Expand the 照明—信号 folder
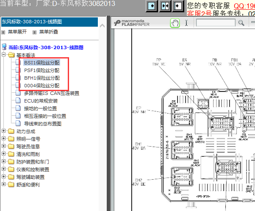 3,138
